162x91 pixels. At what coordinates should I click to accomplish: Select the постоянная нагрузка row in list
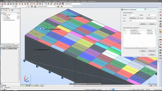coord(139,34)
